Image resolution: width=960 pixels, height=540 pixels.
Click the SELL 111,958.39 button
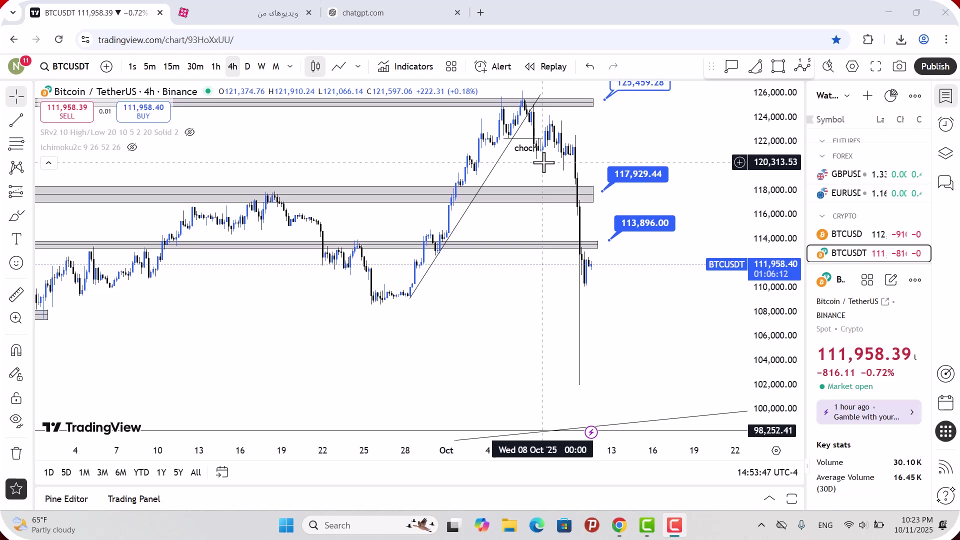[67, 111]
